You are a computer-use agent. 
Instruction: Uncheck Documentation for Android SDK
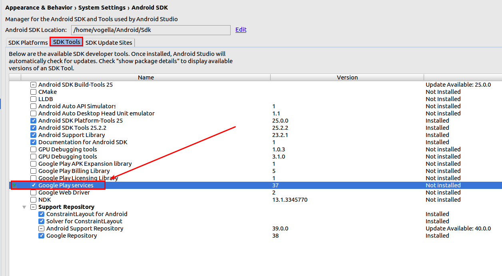click(34, 142)
